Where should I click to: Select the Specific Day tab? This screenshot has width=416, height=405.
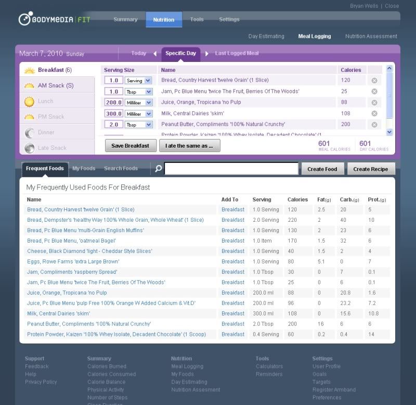click(180, 54)
